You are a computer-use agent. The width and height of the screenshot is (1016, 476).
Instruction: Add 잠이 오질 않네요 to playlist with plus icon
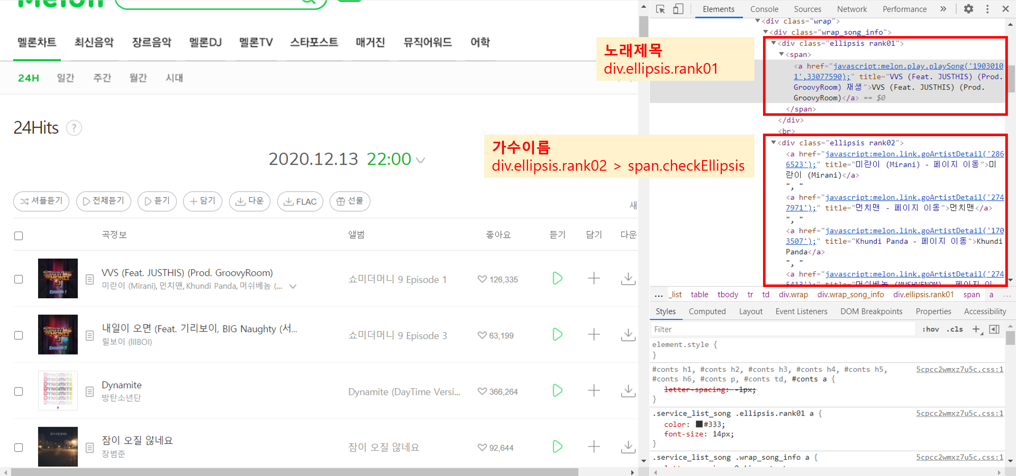point(594,447)
